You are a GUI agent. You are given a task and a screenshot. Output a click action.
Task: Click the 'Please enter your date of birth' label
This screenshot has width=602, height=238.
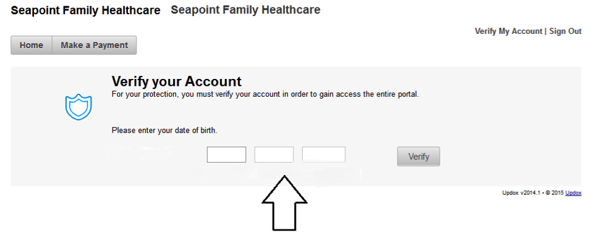pyautogui.click(x=164, y=131)
